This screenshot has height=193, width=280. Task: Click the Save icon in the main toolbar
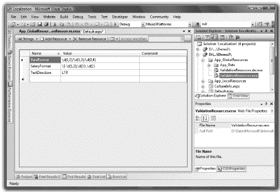40,24
